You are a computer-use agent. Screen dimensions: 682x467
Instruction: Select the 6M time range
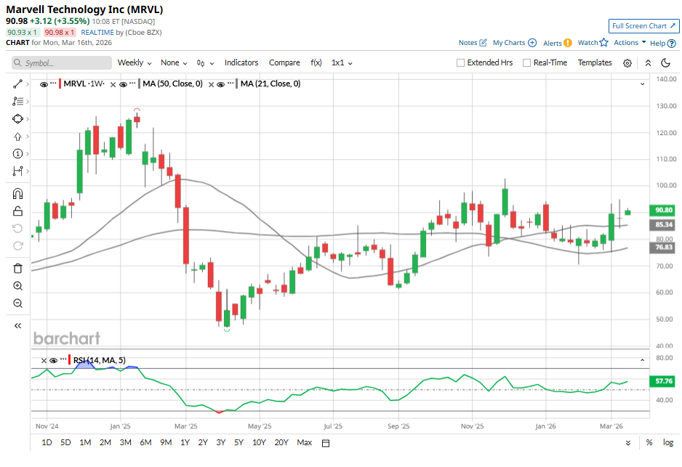point(145,443)
